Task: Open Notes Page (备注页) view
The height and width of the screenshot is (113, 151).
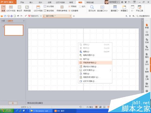Action: [x=19, y=8]
